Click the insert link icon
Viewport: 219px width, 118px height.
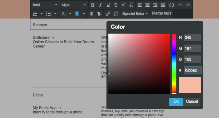pos(108,14)
